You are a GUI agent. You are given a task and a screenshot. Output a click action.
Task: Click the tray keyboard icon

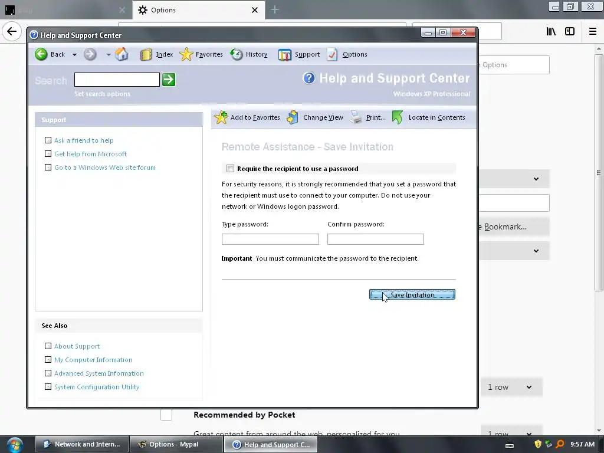pyautogui.click(x=510, y=446)
